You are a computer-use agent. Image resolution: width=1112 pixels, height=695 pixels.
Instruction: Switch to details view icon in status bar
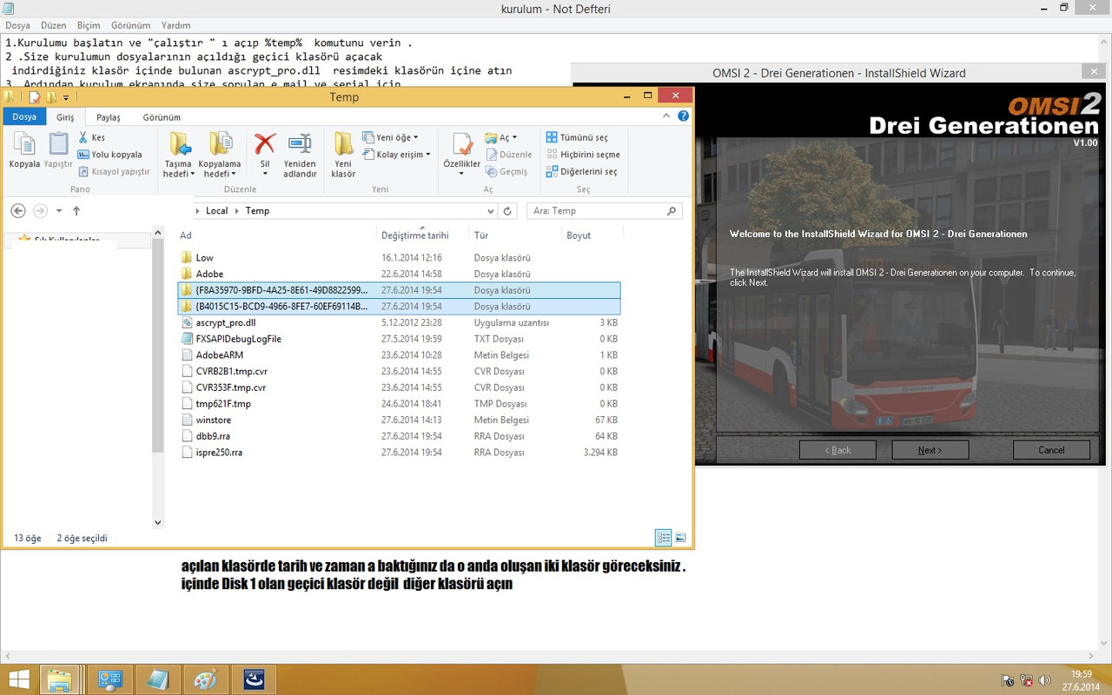[664, 538]
